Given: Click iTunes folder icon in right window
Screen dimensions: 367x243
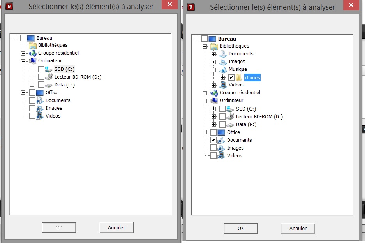Looking at the screenshot, I should point(239,77).
